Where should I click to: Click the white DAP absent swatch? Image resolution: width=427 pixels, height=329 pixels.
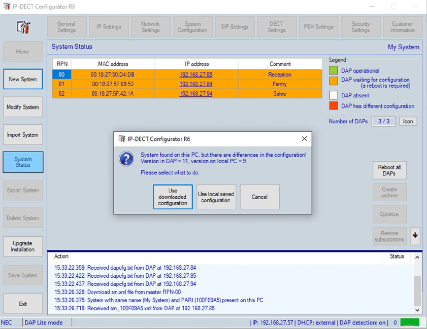(334, 95)
